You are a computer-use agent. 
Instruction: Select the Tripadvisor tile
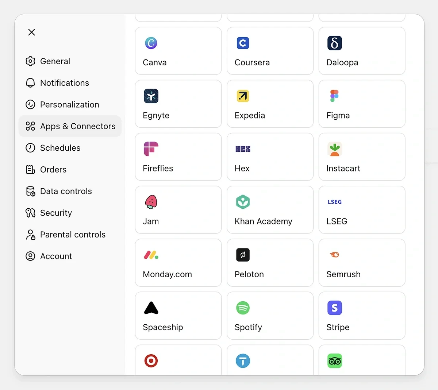(x=361, y=361)
